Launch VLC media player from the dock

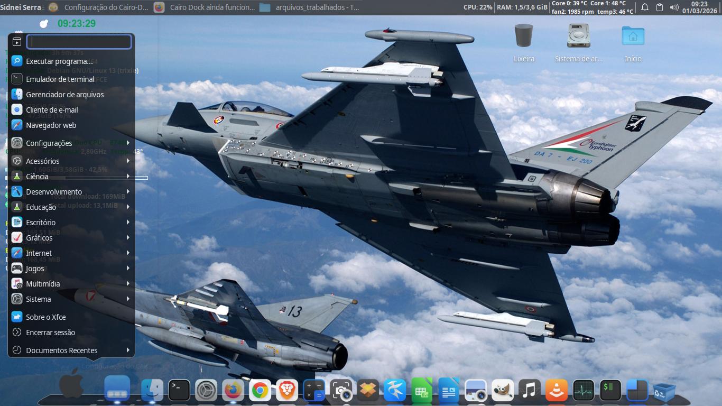pos(556,391)
